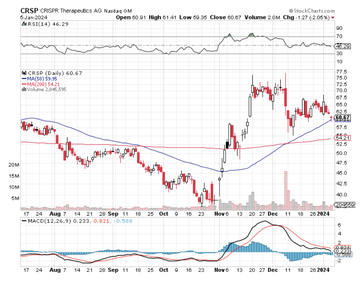The height and width of the screenshot is (285, 362).
Task: Click the Volume legend bar icon
Action: 24,89
